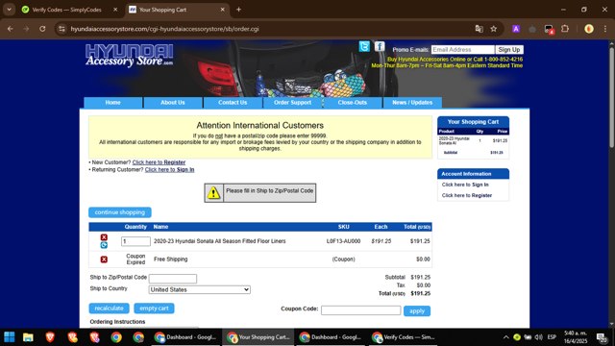The width and height of the screenshot is (615, 346).
Task: Open the translate page icon
Action: click(x=479, y=29)
